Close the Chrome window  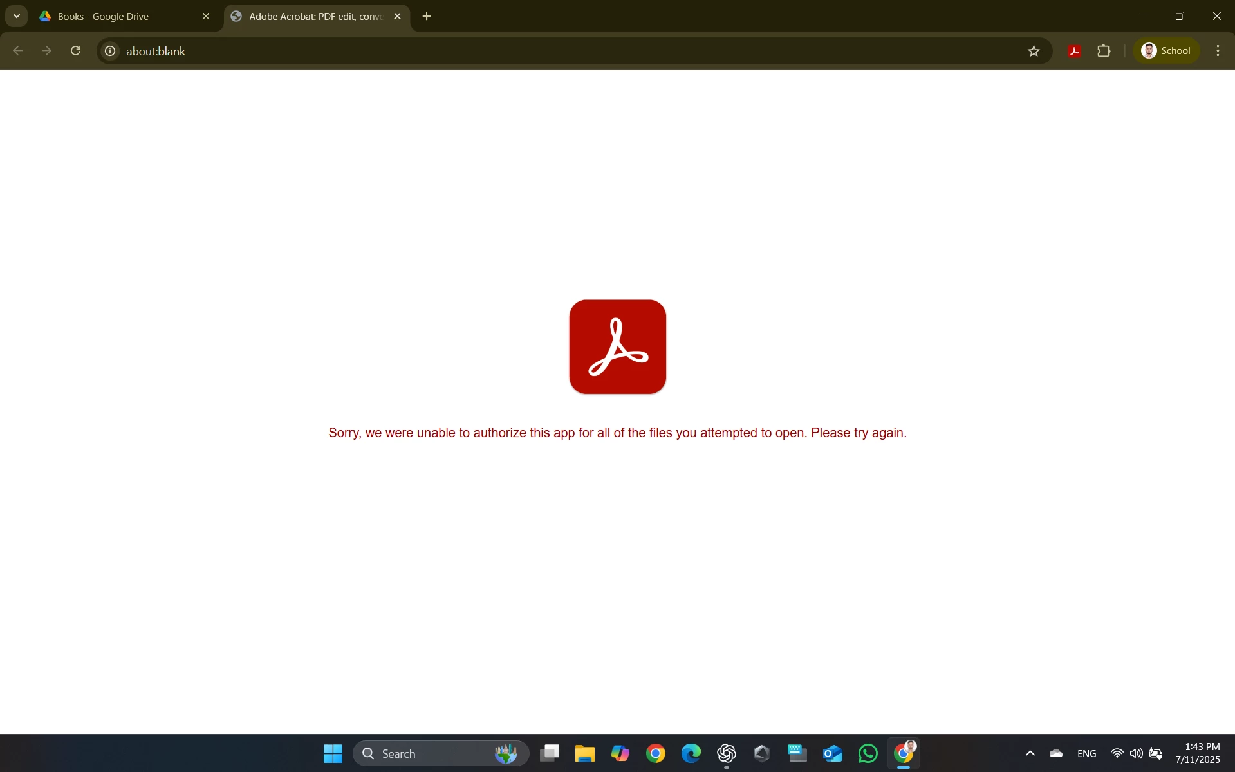coord(1216,16)
